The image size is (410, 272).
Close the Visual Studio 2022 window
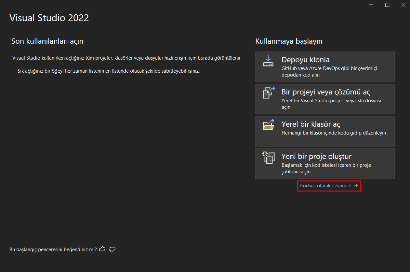[x=403, y=5]
